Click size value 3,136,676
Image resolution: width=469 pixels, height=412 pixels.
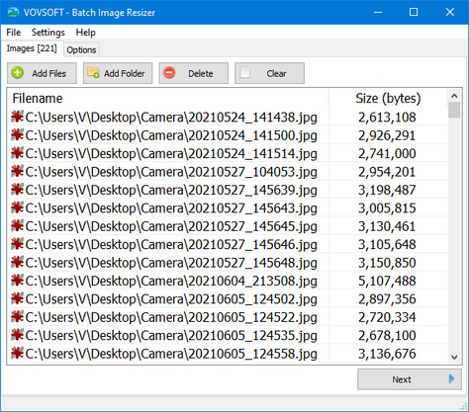(x=387, y=354)
